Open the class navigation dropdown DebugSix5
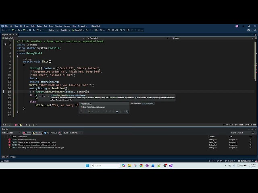Image resolution: width=258 pixels, height=193 pixels. [x=128, y=38]
